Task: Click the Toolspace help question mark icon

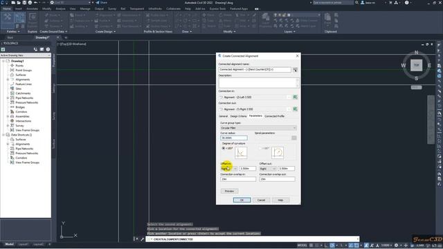Action: (x=48, y=49)
